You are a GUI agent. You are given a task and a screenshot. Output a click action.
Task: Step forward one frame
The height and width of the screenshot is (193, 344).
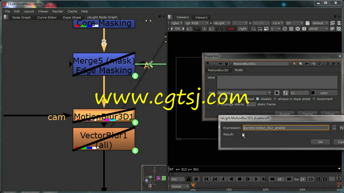coord(248,179)
